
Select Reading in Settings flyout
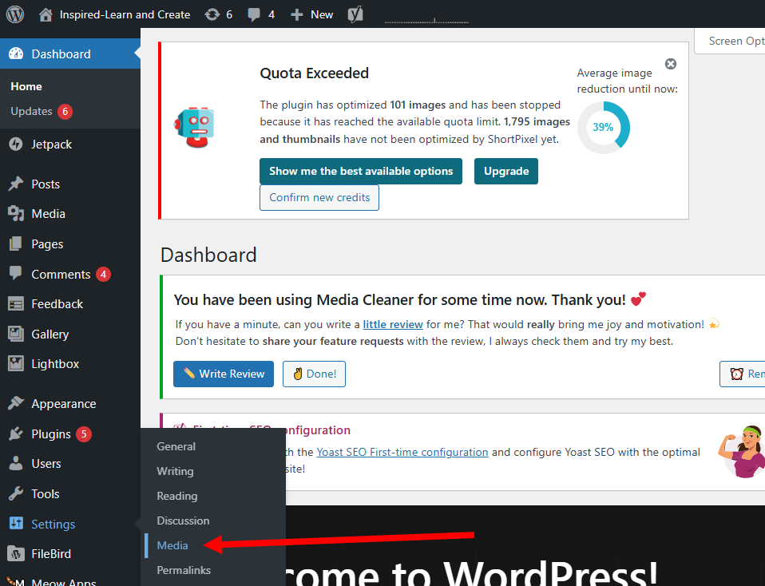(177, 497)
